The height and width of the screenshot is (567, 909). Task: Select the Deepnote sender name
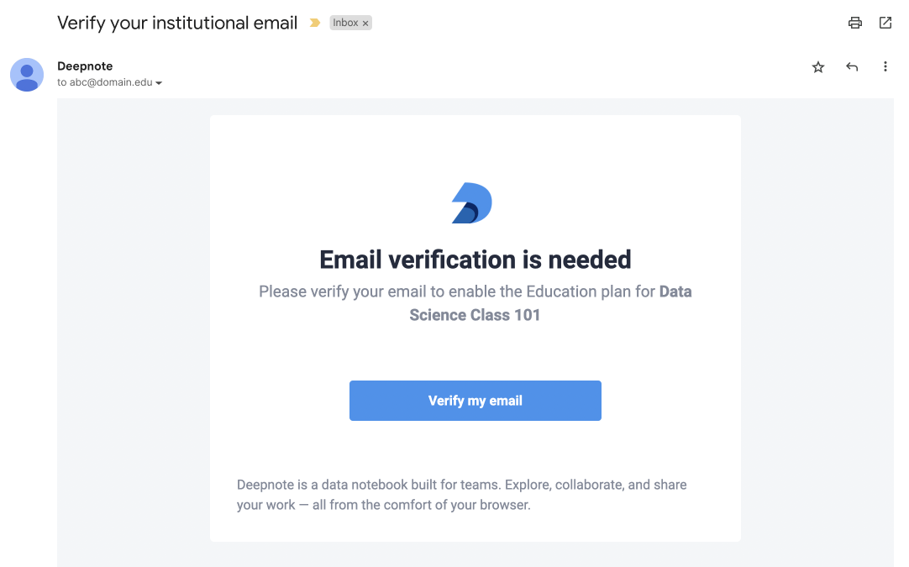[85, 66]
